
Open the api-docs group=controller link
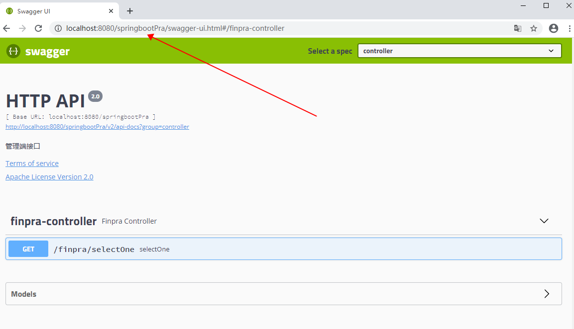click(x=98, y=127)
